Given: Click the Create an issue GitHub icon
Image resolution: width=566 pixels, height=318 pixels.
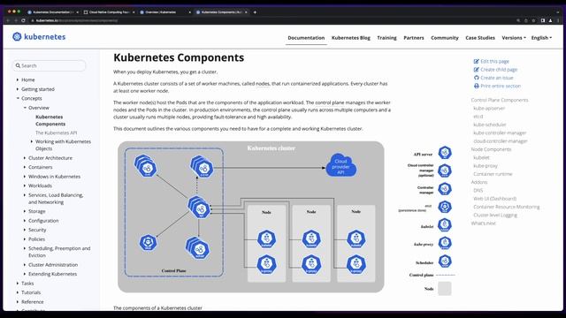Looking at the screenshot, I should (476, 78).
